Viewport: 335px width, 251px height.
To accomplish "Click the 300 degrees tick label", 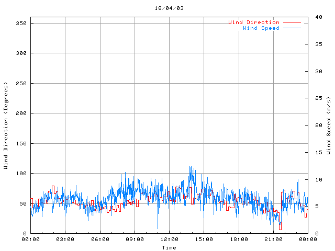I will tap(21, 53).
